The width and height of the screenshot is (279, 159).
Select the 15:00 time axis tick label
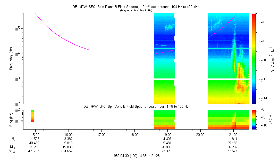(x=35, y=134)
